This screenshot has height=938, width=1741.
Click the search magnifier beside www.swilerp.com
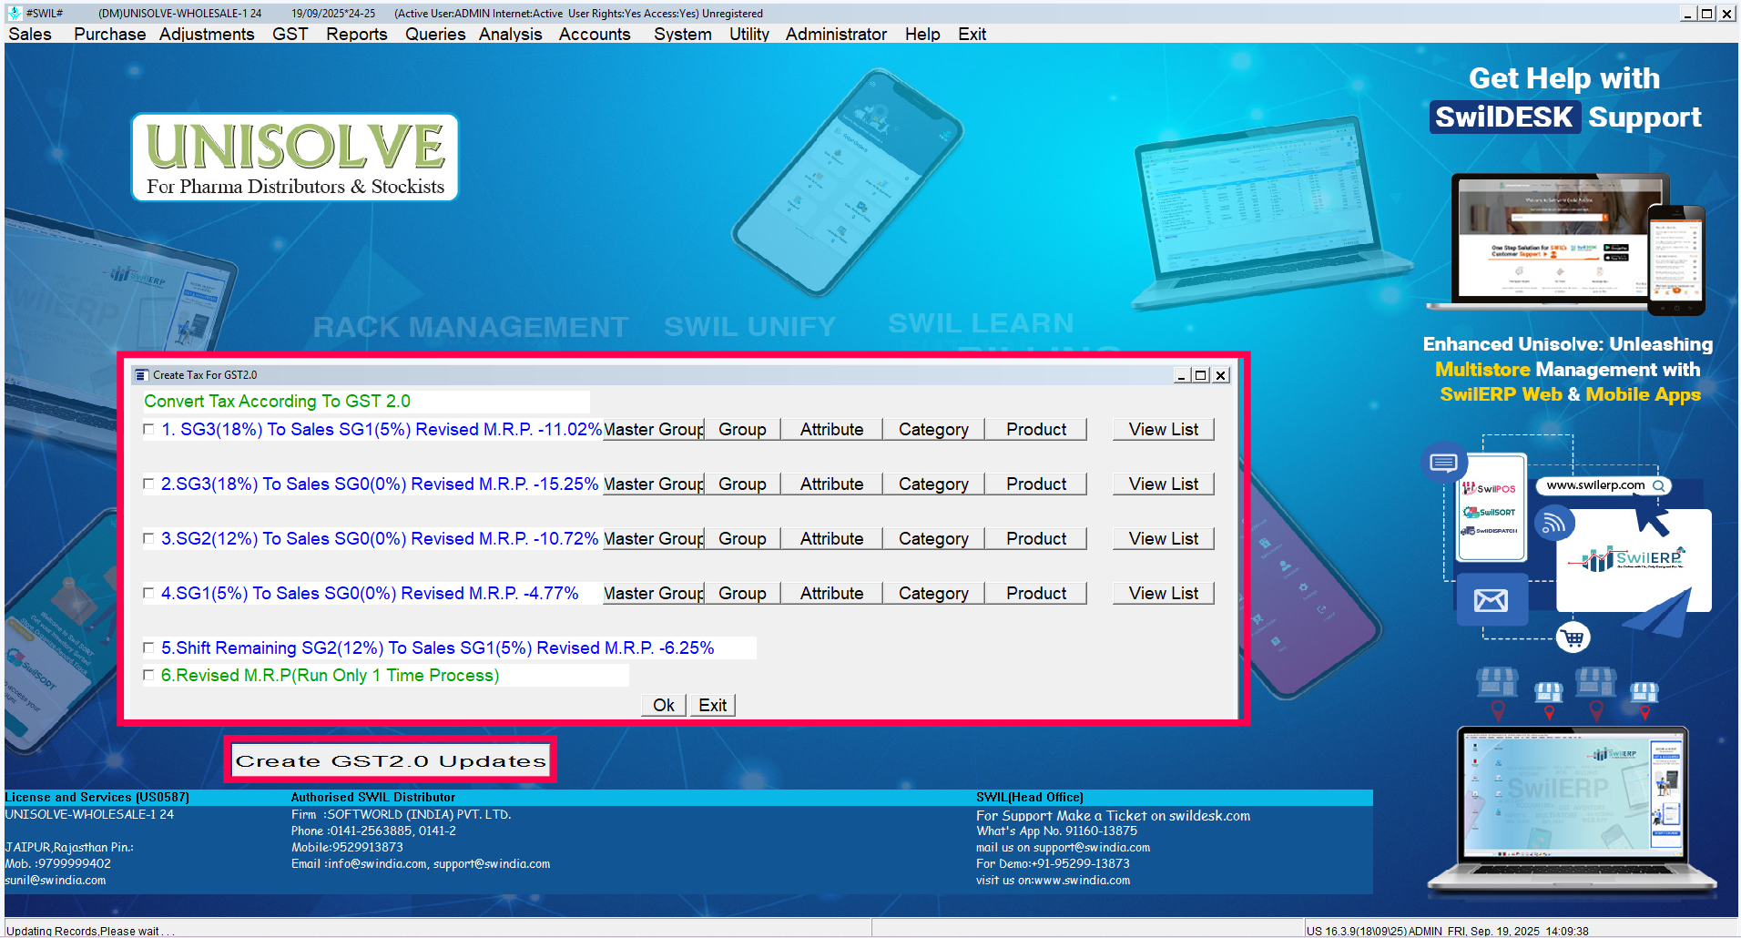click(x=1659, y=485)
